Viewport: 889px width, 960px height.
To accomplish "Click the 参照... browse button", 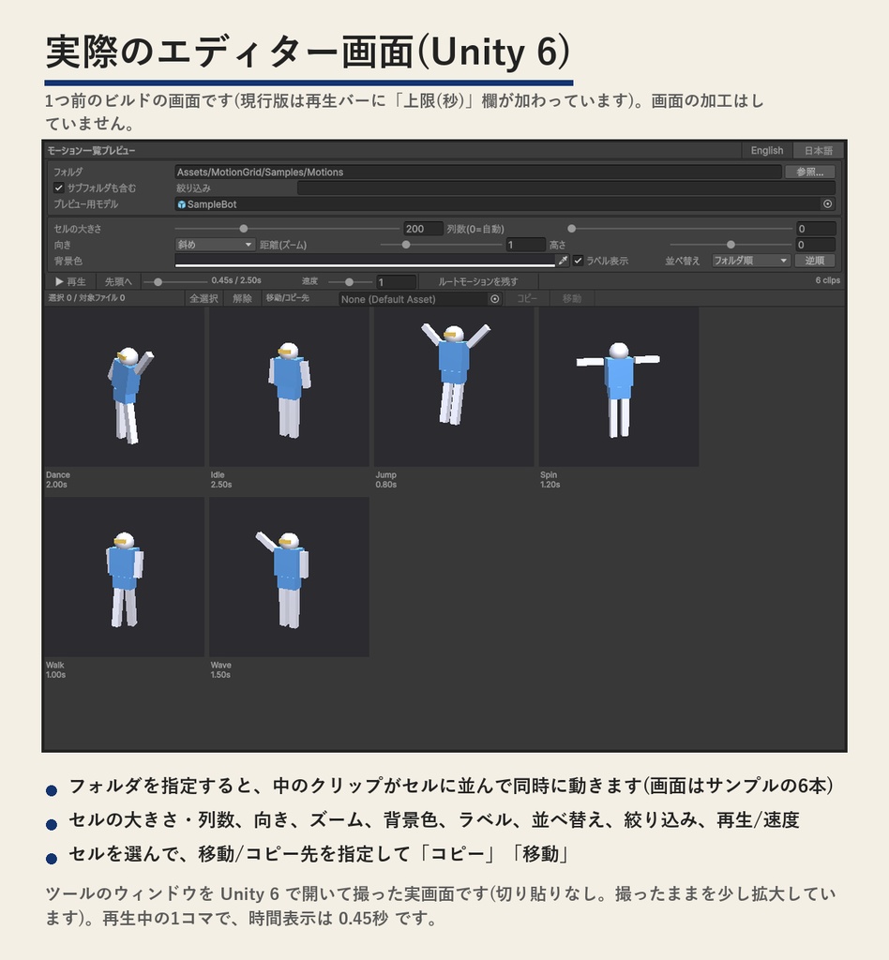I will pos(809,172).
